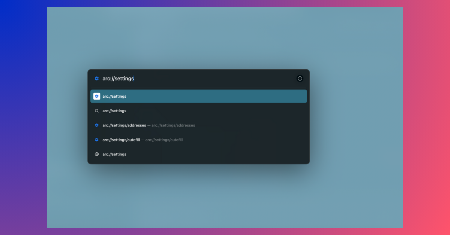
Task: Choose arc://settings label next to magnifying glass
Action: coord(114,111)
